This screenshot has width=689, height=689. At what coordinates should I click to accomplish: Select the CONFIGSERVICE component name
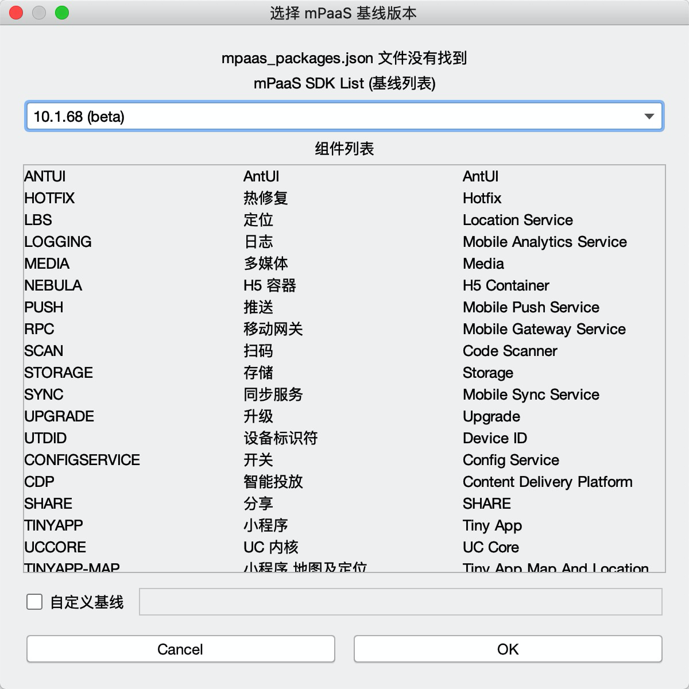(82, 460)
